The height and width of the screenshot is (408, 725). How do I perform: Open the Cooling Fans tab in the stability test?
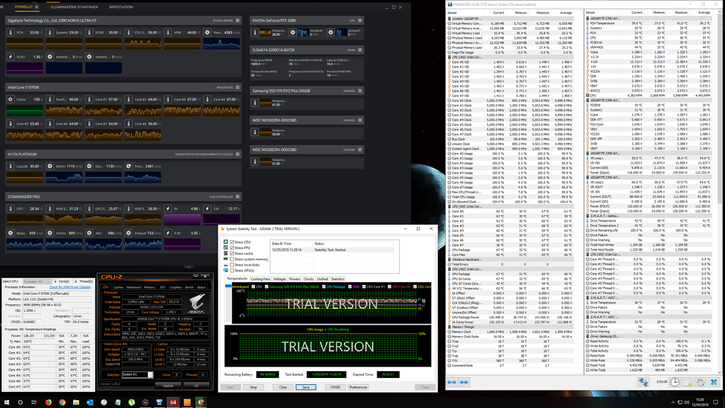(x=260, y=279)
